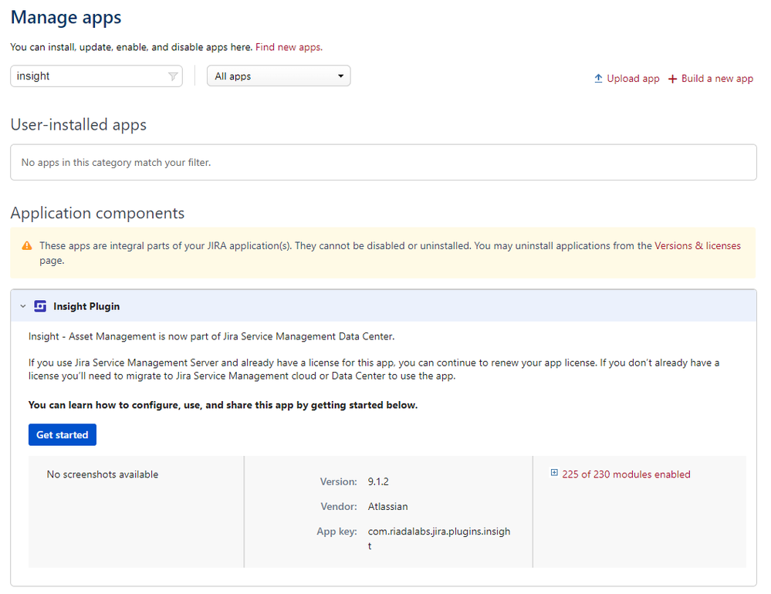Click the orange warning triangle icon
This screenshot has height=594, width=771.
(x=27, y=245)
